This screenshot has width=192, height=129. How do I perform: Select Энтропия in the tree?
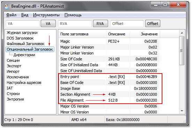coord(15,99)
